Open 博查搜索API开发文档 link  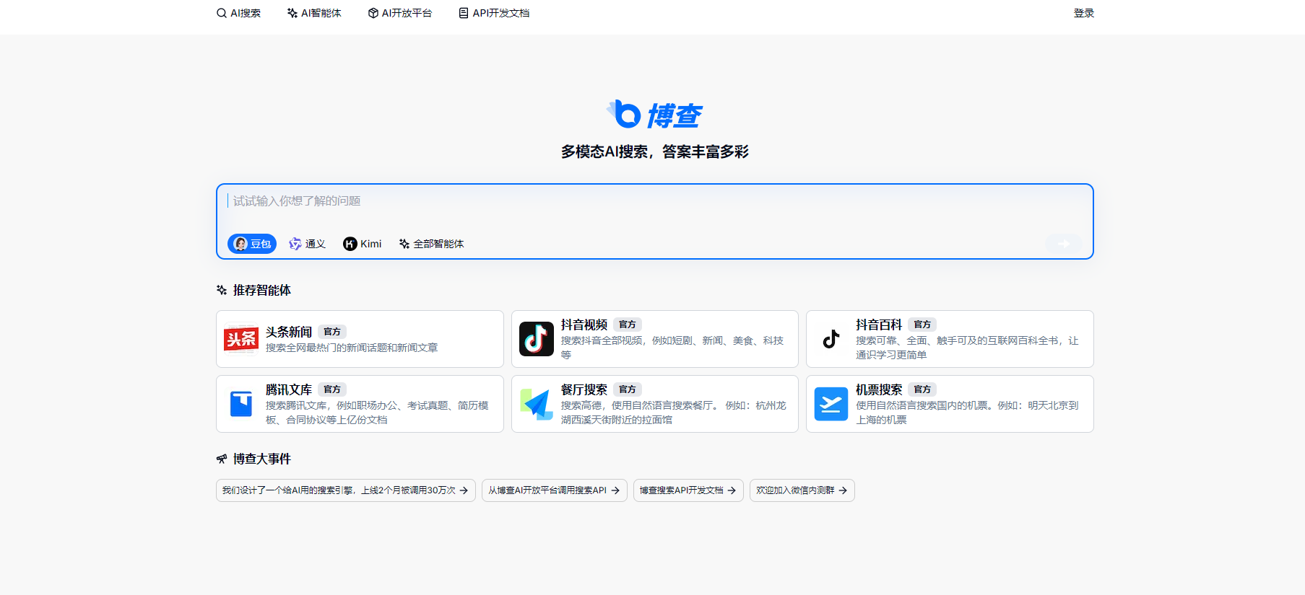pos(688,490)
